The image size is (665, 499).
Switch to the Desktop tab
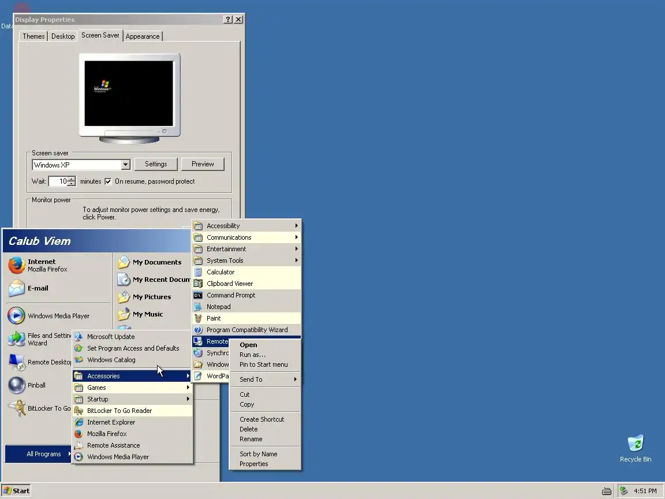click(63, 36)
